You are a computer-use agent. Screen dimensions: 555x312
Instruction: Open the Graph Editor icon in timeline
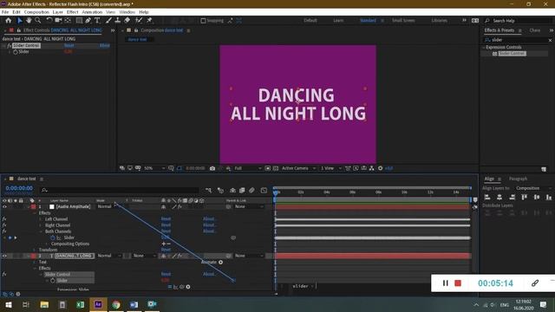pos(264,191)
